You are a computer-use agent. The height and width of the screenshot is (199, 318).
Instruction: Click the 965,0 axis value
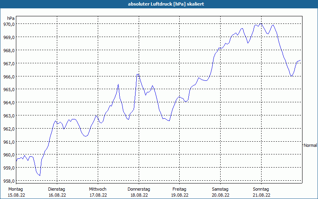coord(9,90)
